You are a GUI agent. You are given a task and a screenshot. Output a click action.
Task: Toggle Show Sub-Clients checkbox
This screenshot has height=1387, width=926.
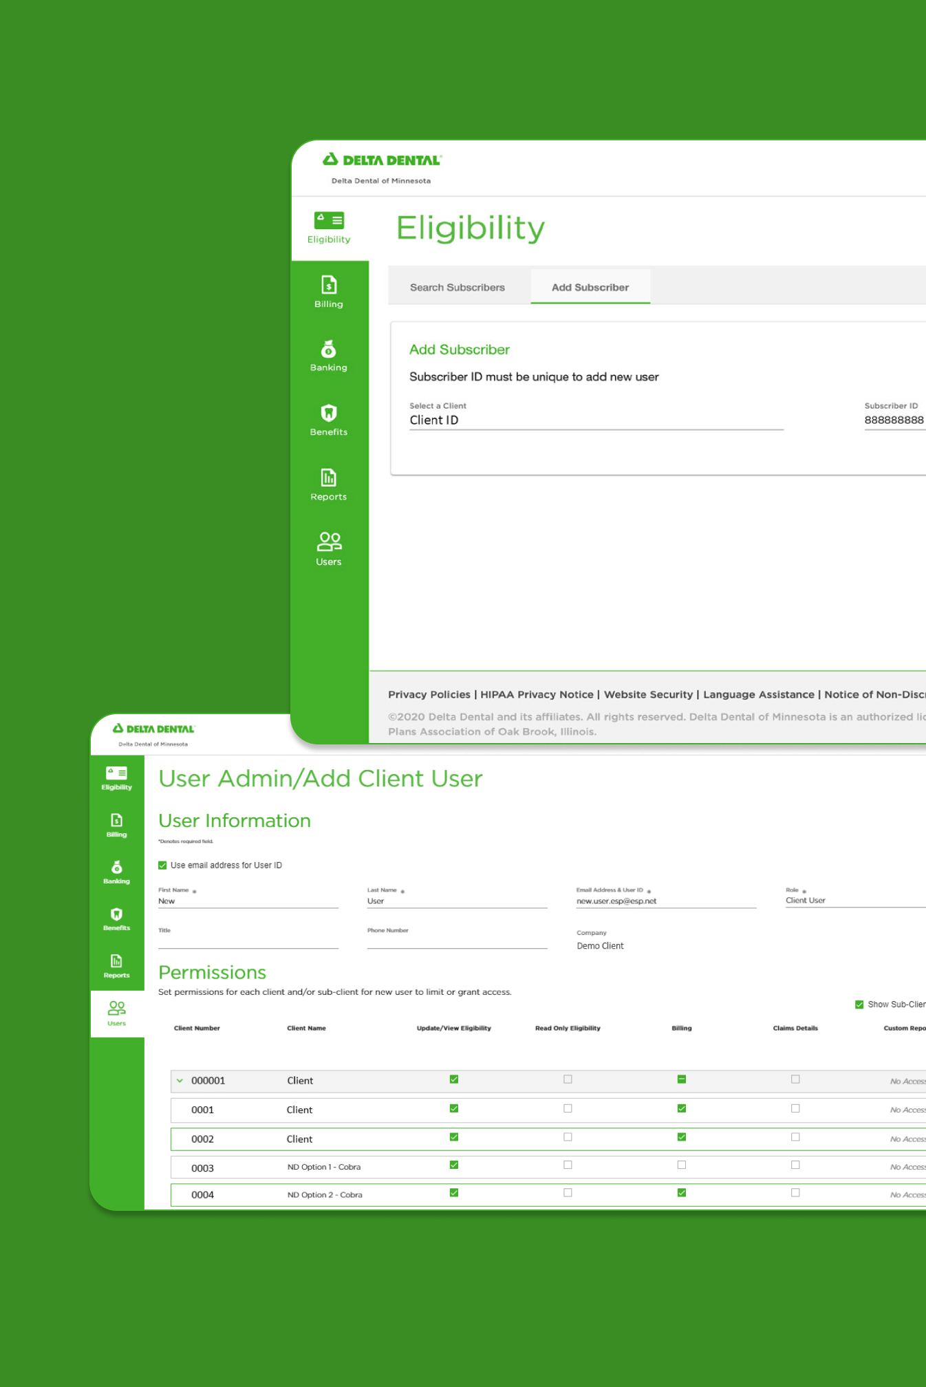(859, 1004)
